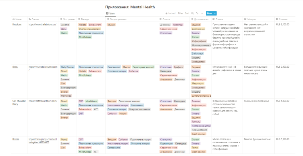
Task: Click the orange Мысли tag in Fabulous row
Action: pos(111,25)
